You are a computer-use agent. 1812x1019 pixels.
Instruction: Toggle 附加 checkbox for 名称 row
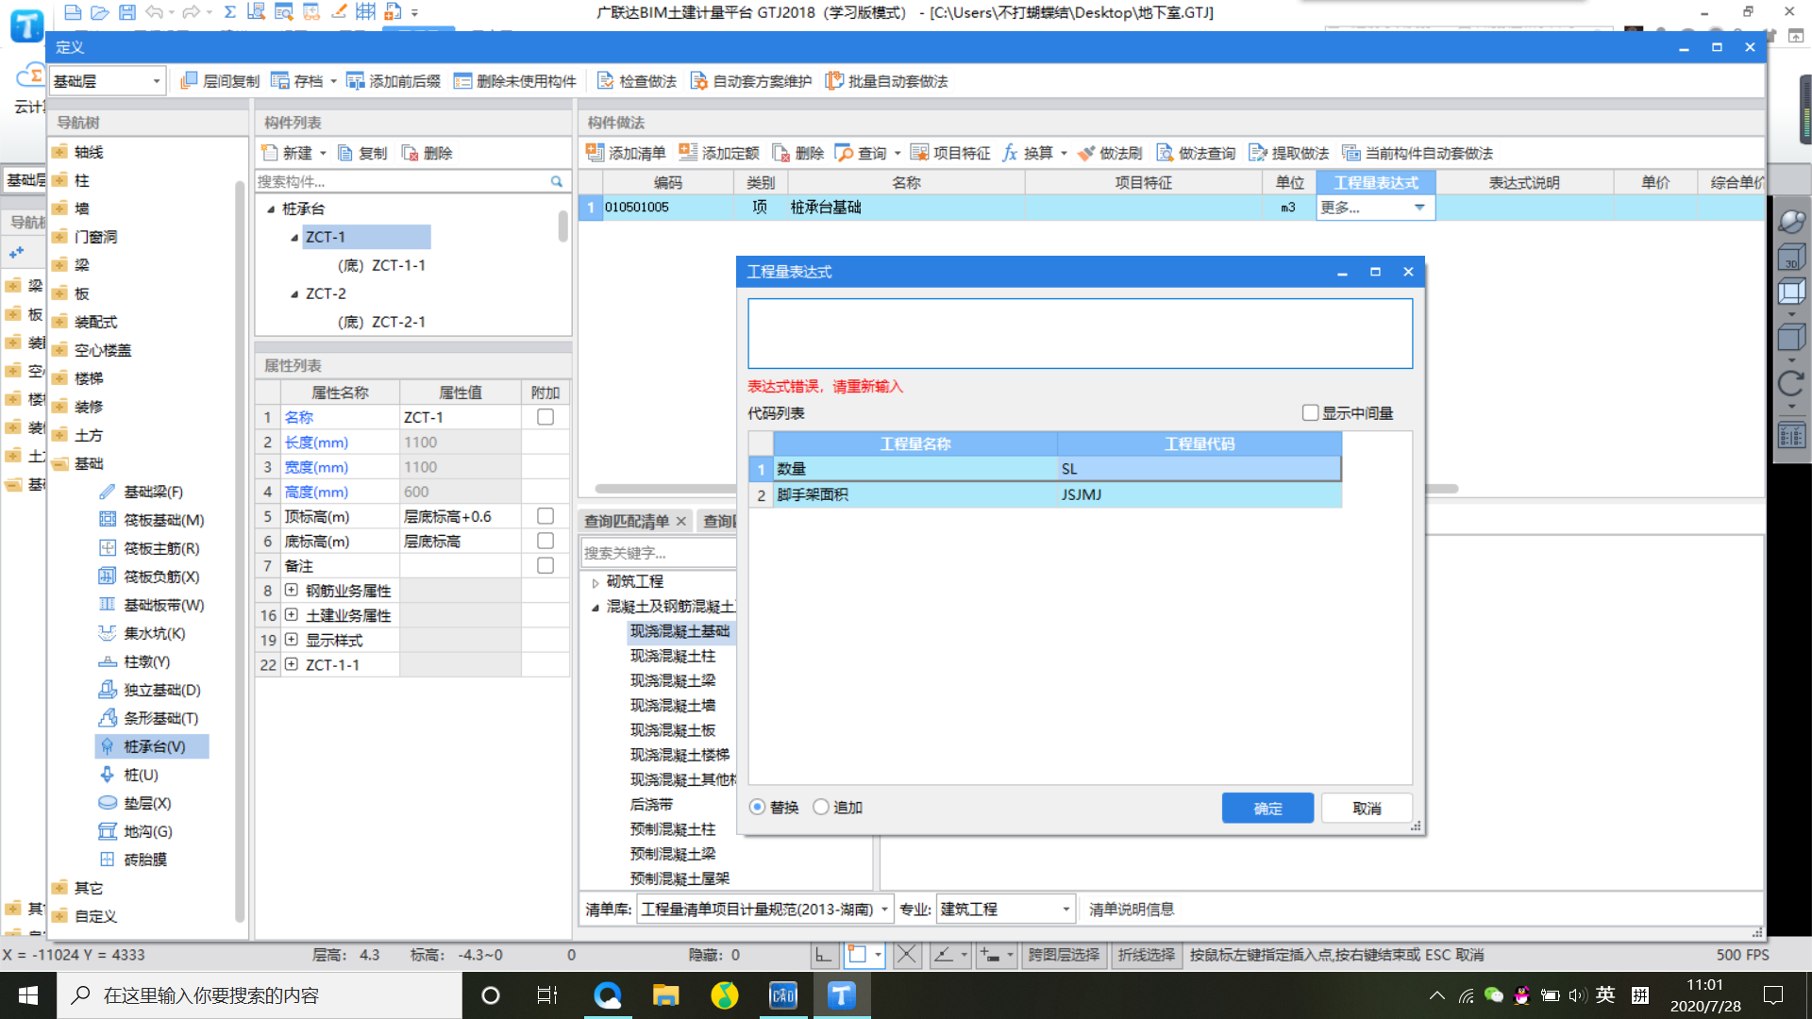click(x=545, y=417)
